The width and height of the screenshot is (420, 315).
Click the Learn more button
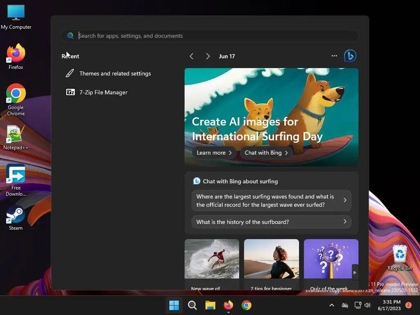(x=214, y=153)
